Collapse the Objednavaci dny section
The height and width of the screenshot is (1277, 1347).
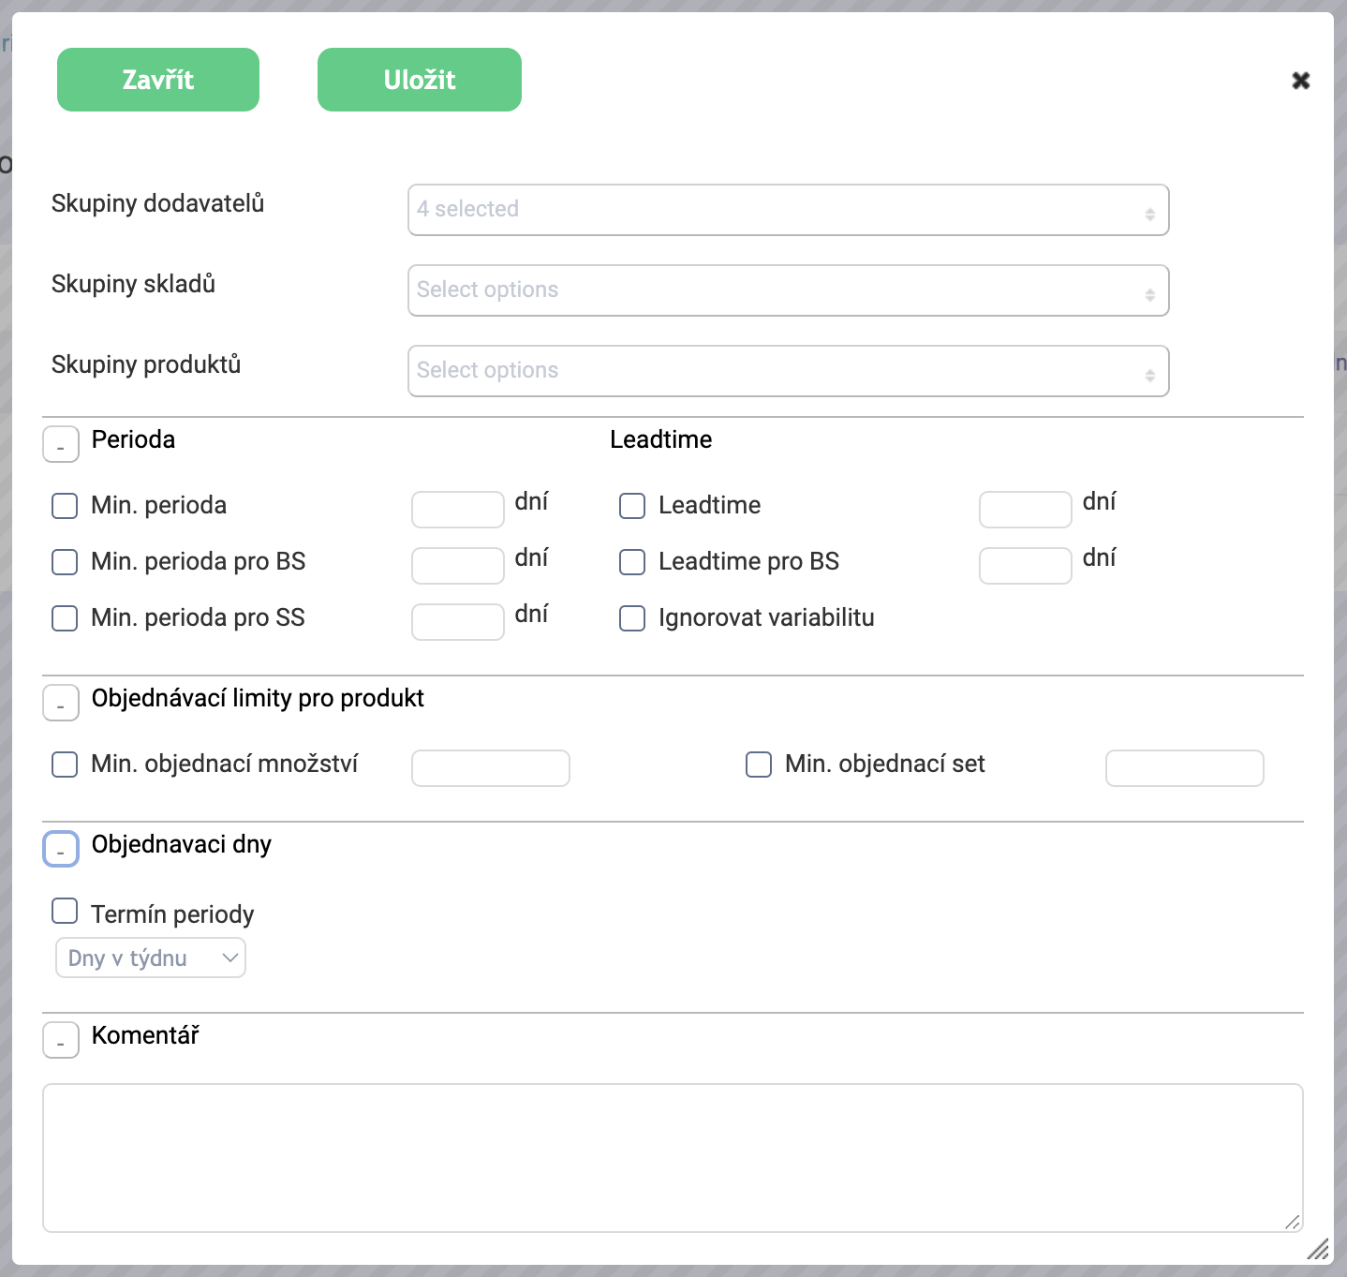point(61,850)
